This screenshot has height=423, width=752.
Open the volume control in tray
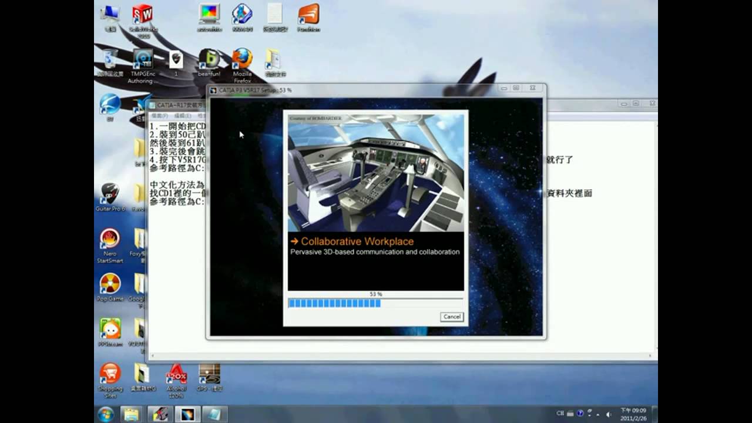[x=608, y=414]
